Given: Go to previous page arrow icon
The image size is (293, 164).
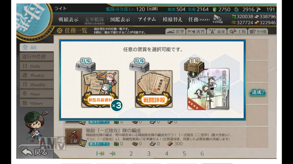Looking at the screenshot, I should 112,154.
